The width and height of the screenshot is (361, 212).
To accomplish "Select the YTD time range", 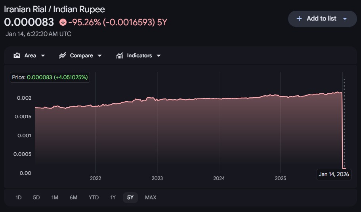I will tap(94, 197).
